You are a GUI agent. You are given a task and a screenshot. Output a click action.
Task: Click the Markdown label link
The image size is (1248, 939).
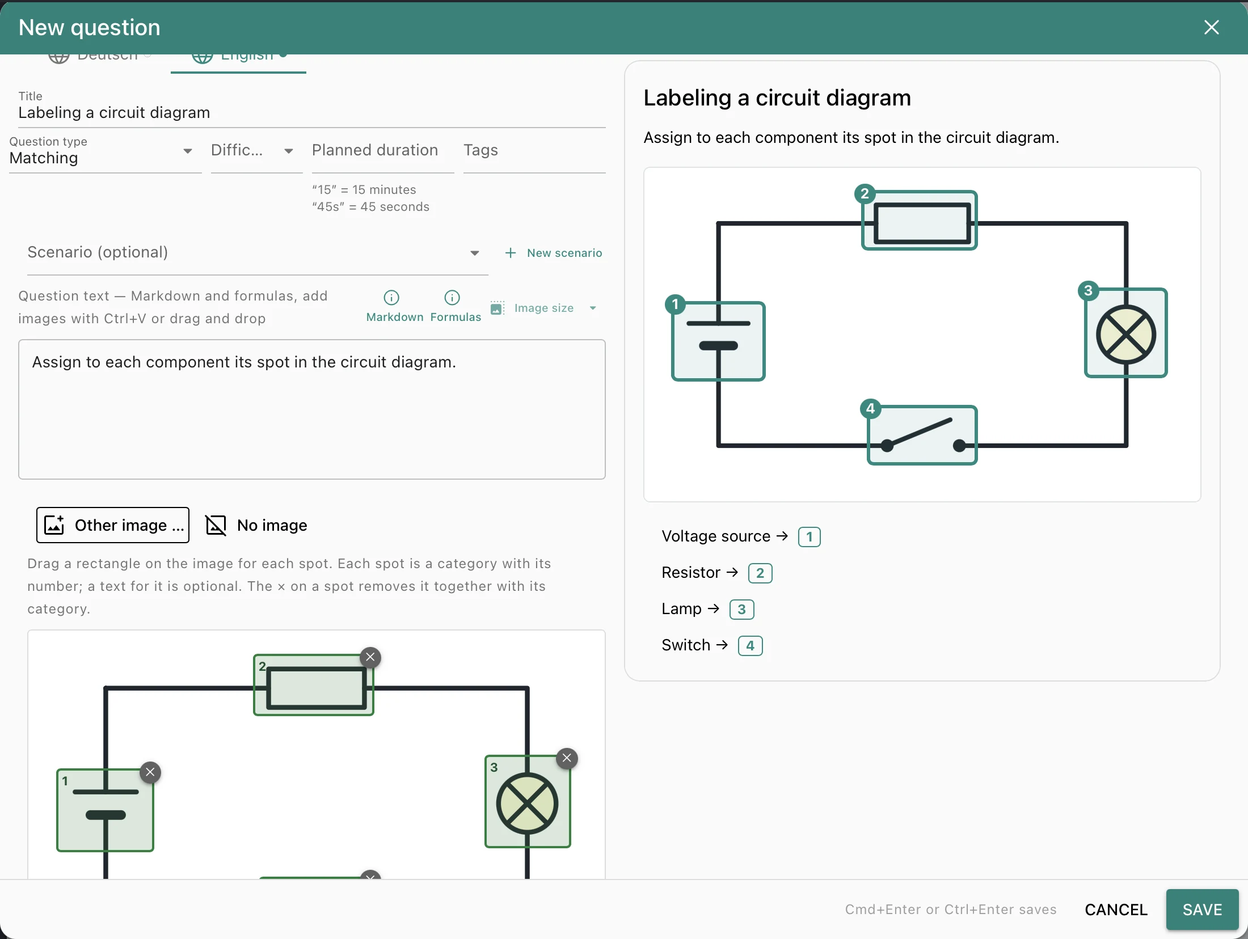click(x=395, y=317)
